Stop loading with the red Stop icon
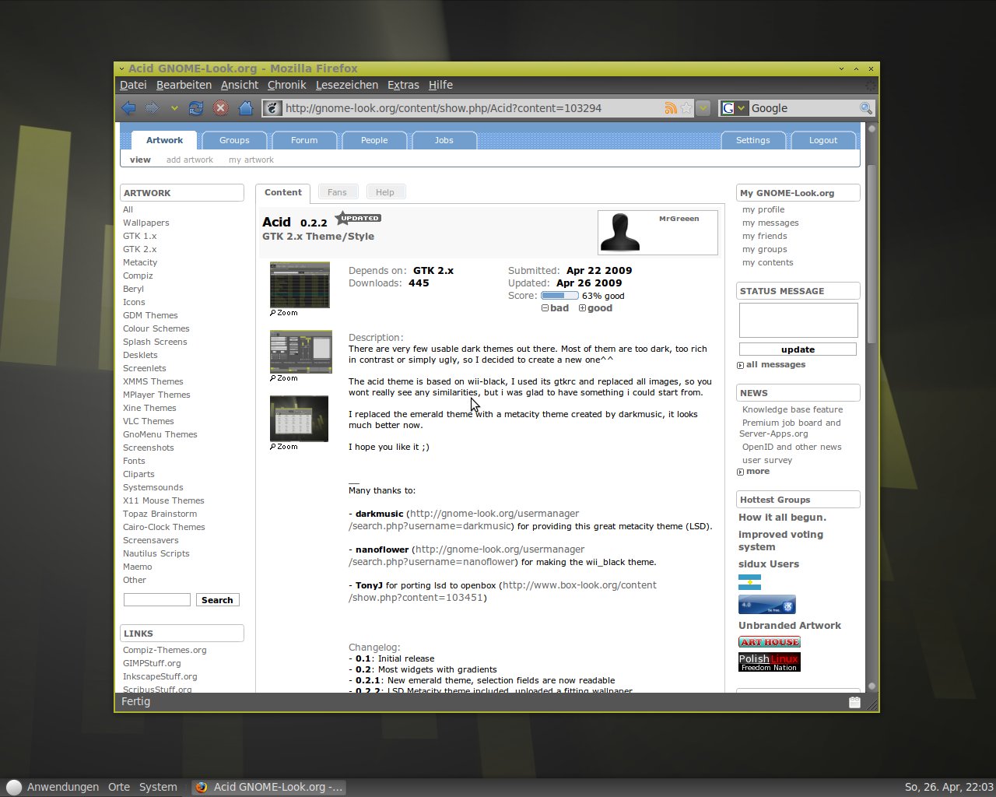996x797 pixels. tap(221, 108)
